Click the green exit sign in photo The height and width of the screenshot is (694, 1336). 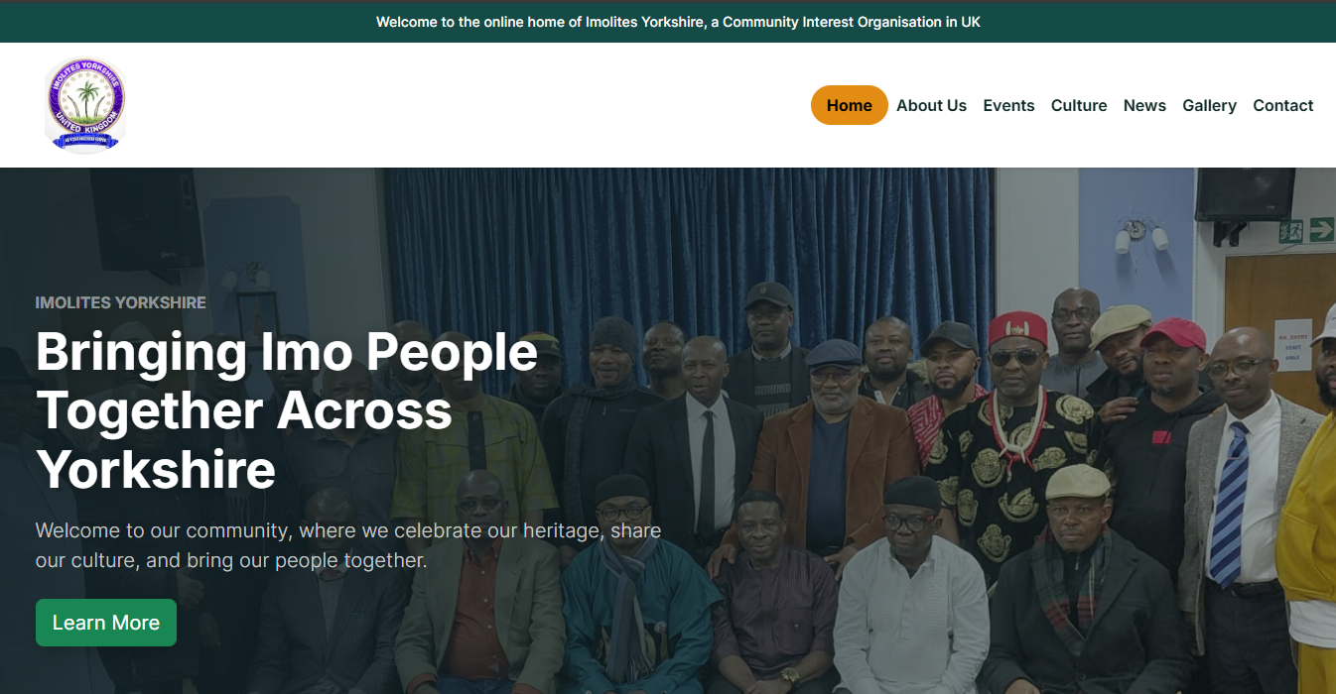(1306, 230)
